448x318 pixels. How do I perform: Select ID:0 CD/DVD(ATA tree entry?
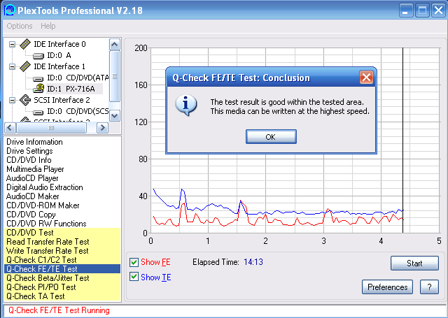pyautogui.click(x=78, y=78)
